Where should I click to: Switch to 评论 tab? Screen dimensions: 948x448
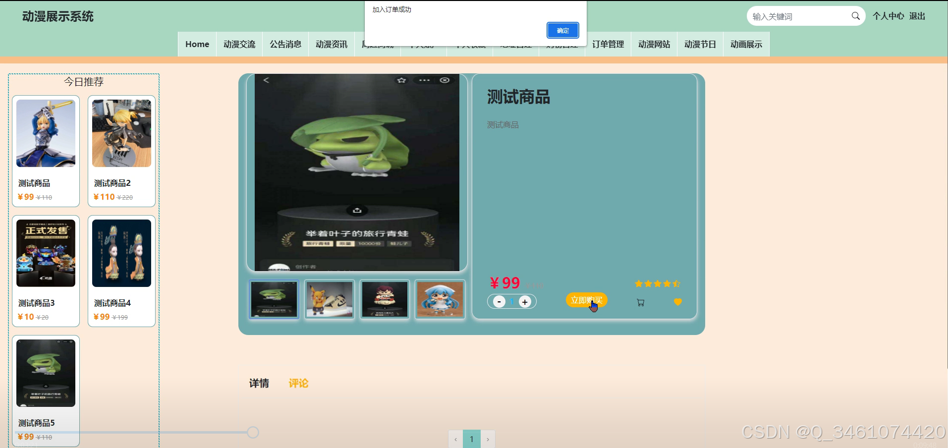click(298, 383)
